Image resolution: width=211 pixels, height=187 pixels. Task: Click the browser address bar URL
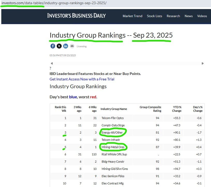54,3
